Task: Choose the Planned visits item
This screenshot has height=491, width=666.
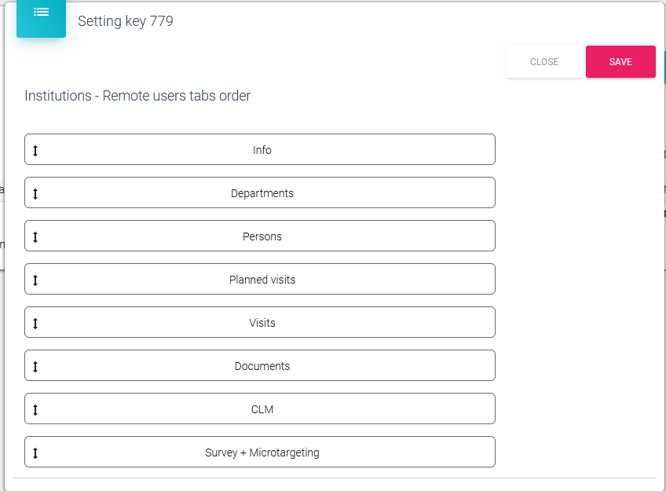Action: [x=262, y=280]
